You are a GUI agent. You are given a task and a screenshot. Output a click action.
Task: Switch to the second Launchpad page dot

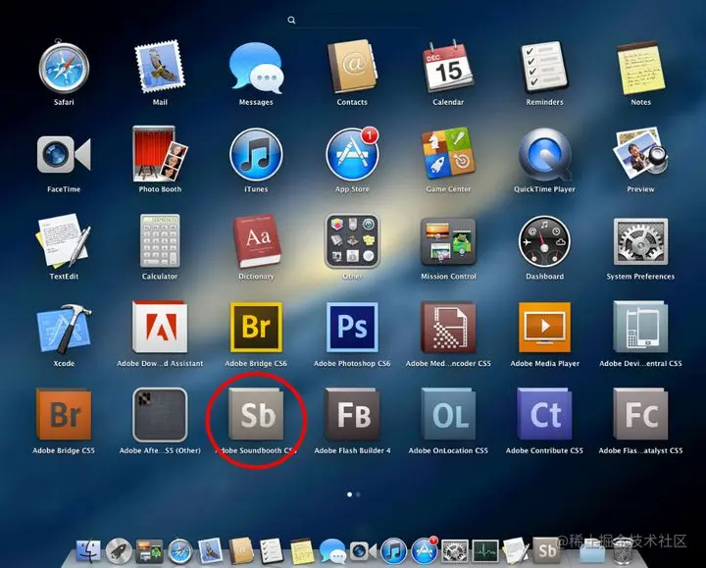pos(359,494)
